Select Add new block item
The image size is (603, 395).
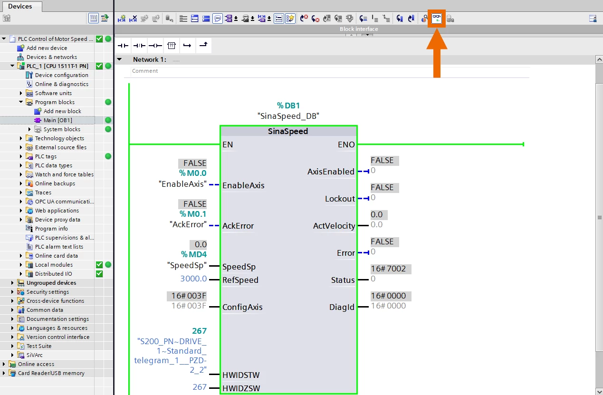(62, 111)
